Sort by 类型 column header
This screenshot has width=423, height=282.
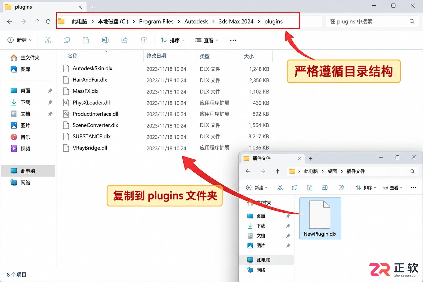point(205,56)
